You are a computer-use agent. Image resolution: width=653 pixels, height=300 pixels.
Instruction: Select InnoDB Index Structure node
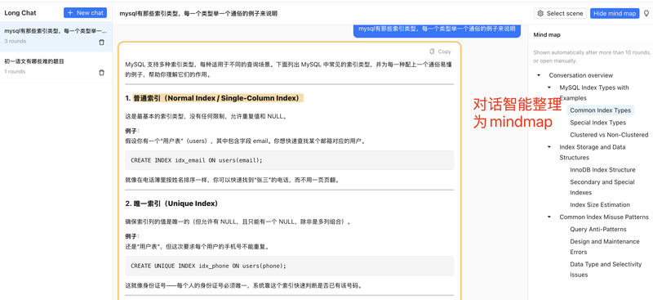pos(602,170)
